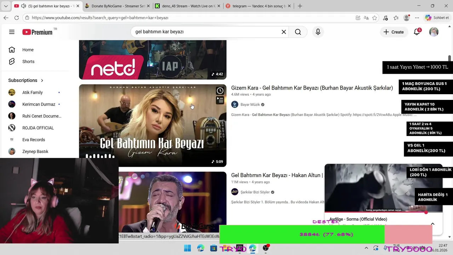Clear the search query
The height and width of the screenshot is (255, 453).
[x=284, y=32]
